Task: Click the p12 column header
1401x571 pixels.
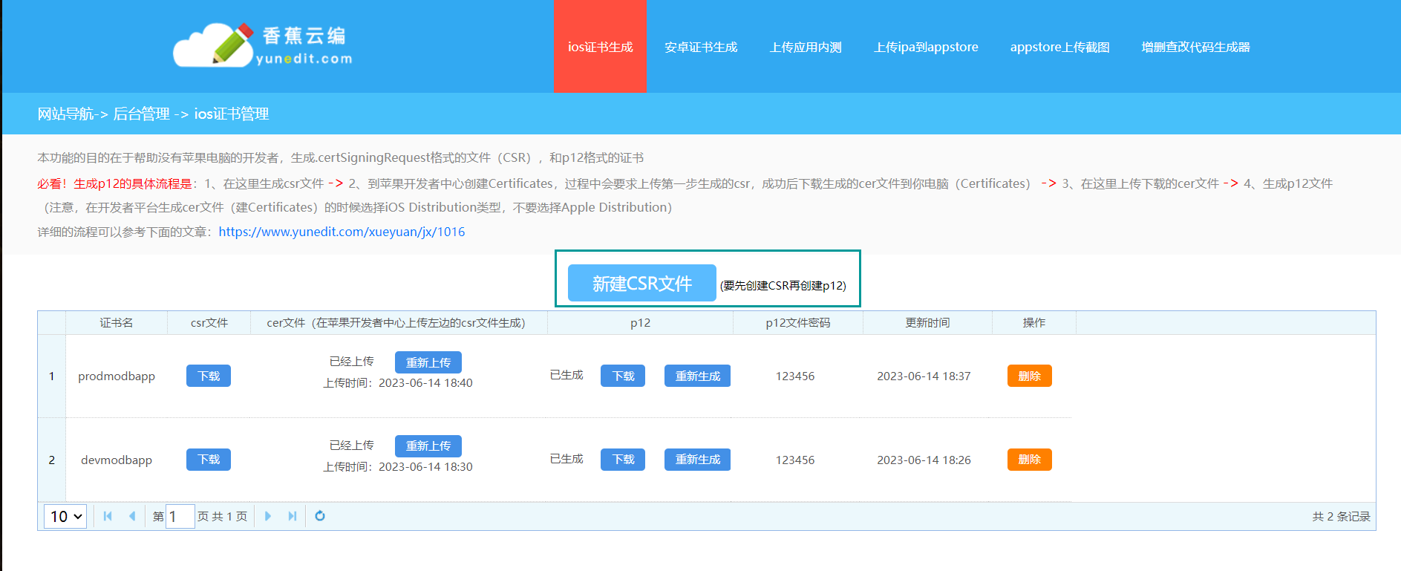Action: pos(640,323)
